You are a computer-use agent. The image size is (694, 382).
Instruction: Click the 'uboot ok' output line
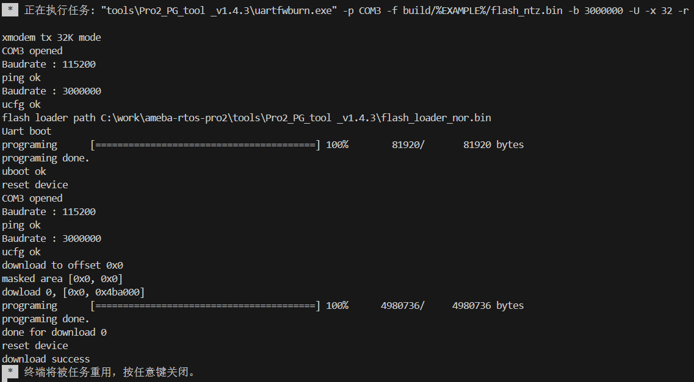24,171
